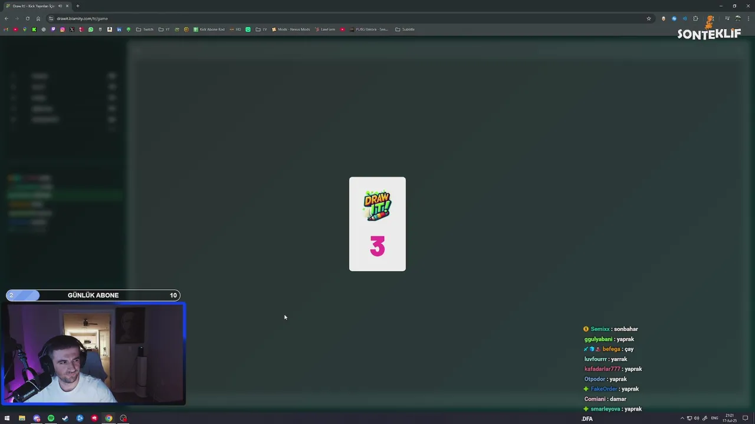Click chat message 'FakeOrder : yaprak'
755x424 pixels.
click(x=611, y=389)
